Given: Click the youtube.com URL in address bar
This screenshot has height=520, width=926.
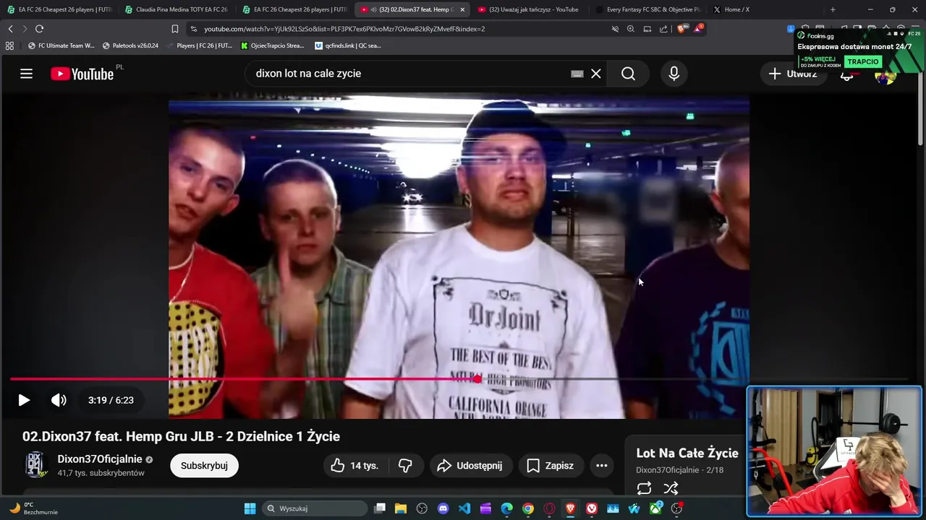Looking at the screenshot, I should (x=344, y=29).
